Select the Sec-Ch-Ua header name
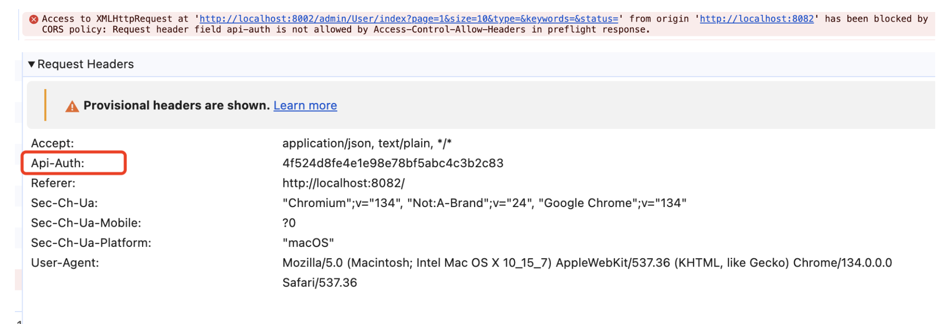The image size is (952, 324). [64, 203]
